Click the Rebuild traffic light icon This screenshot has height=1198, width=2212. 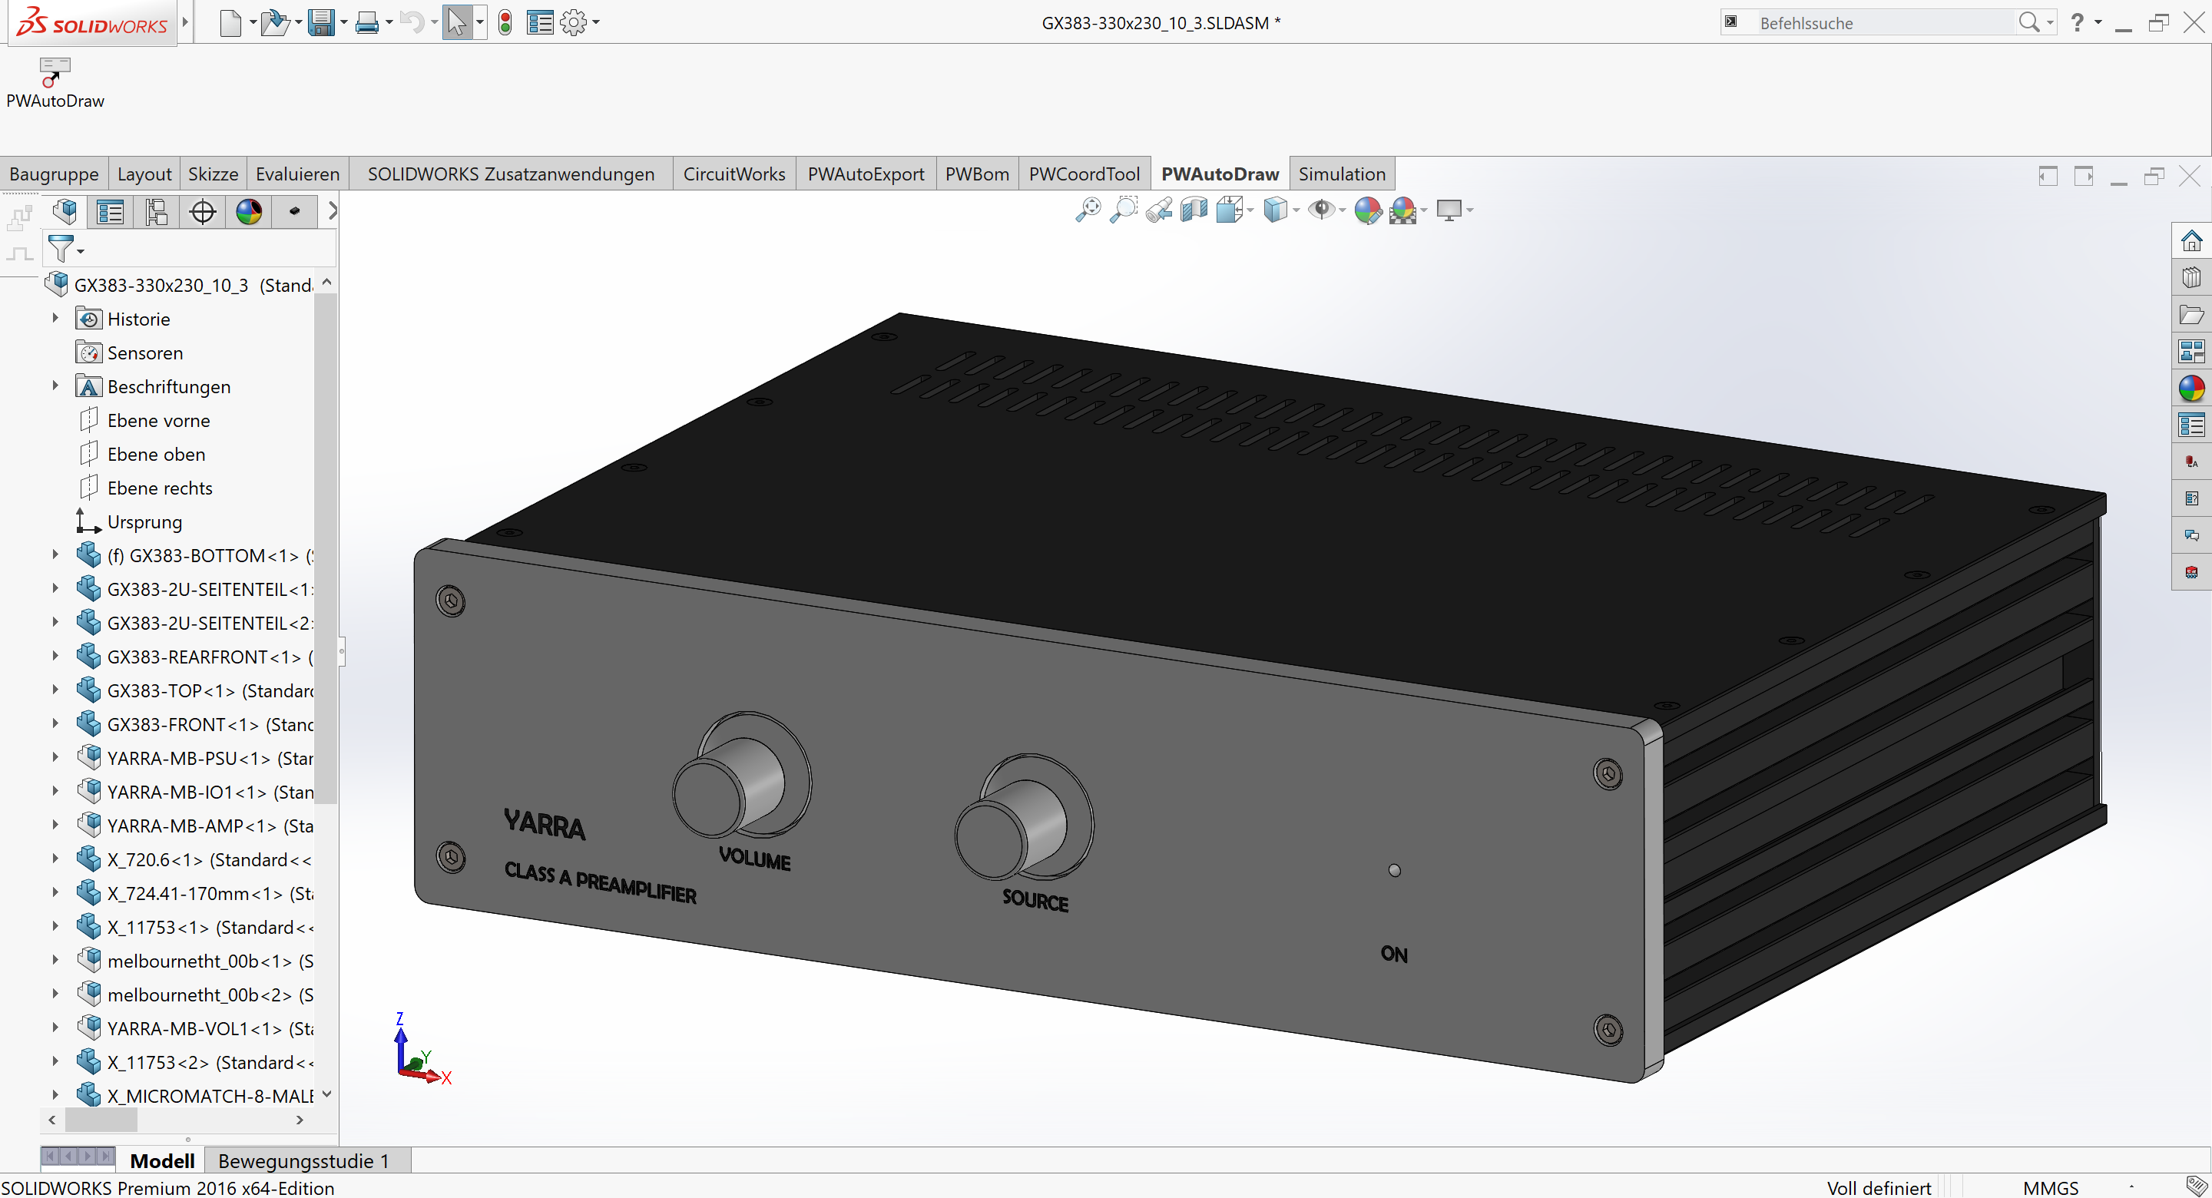point(505,22)
